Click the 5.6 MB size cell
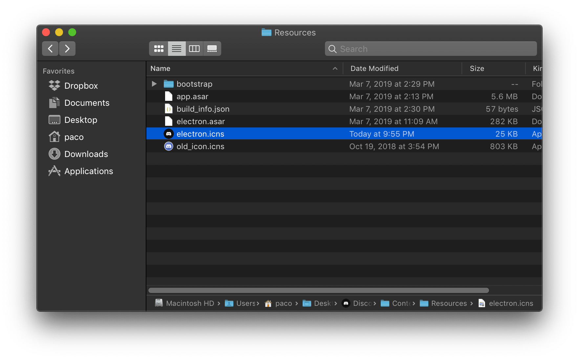 [504, 96]
